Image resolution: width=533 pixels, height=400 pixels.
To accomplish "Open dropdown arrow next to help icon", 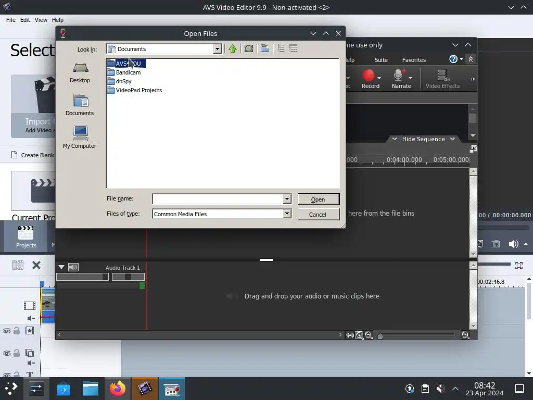I will [461, 59].
